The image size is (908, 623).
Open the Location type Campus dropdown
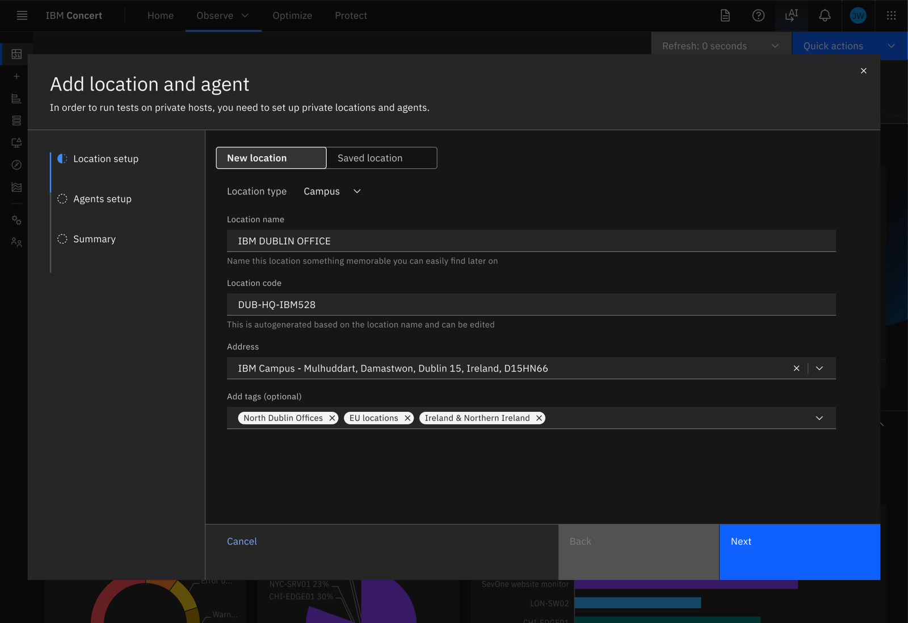[333, 191]
